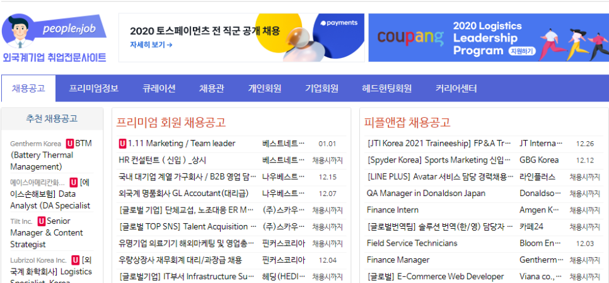Open [글로벌 기업] 단체교섭, 노조대응 ER posting

coord(187,210)
